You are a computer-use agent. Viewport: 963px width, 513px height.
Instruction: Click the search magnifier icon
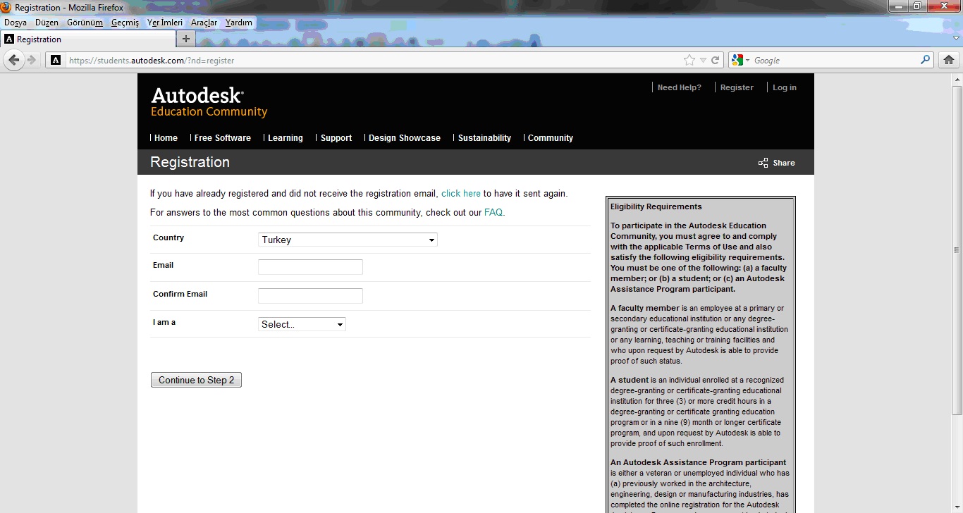(x=926, y=60)
